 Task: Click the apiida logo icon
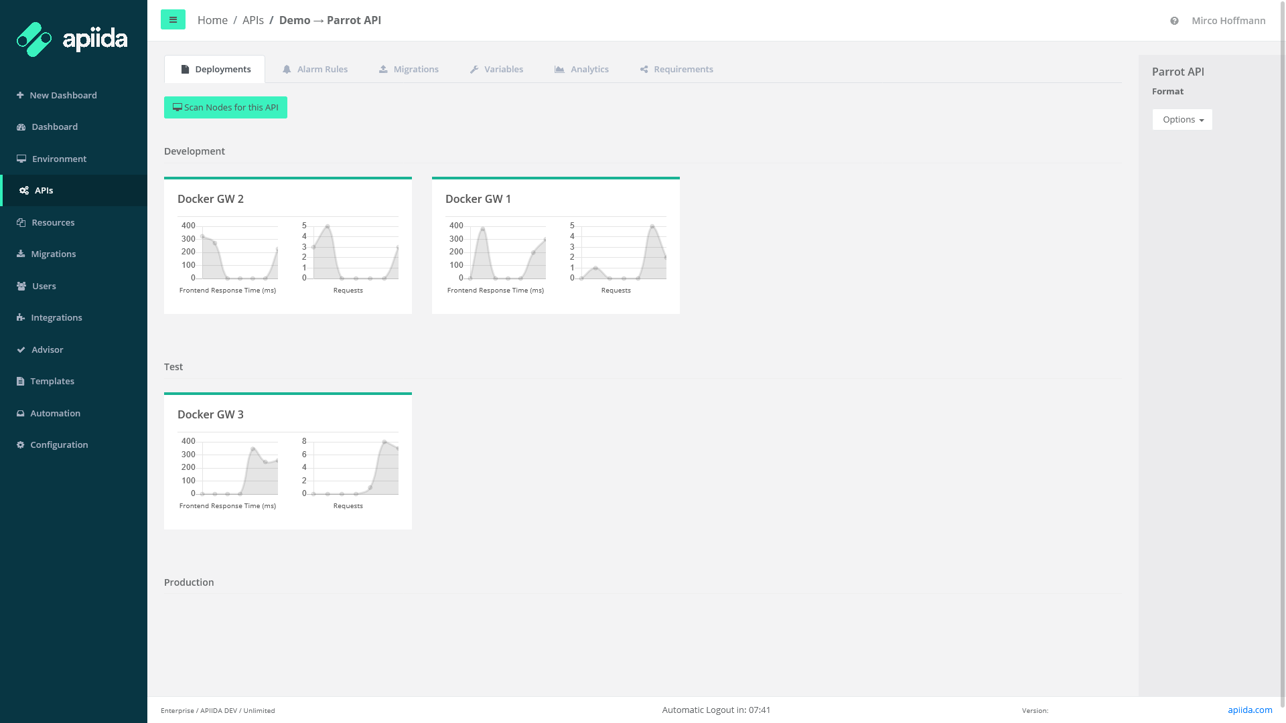coord(34,39)
